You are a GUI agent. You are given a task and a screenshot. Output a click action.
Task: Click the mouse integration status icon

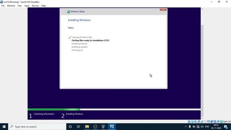pyautogui.click(x=218, y=121)
